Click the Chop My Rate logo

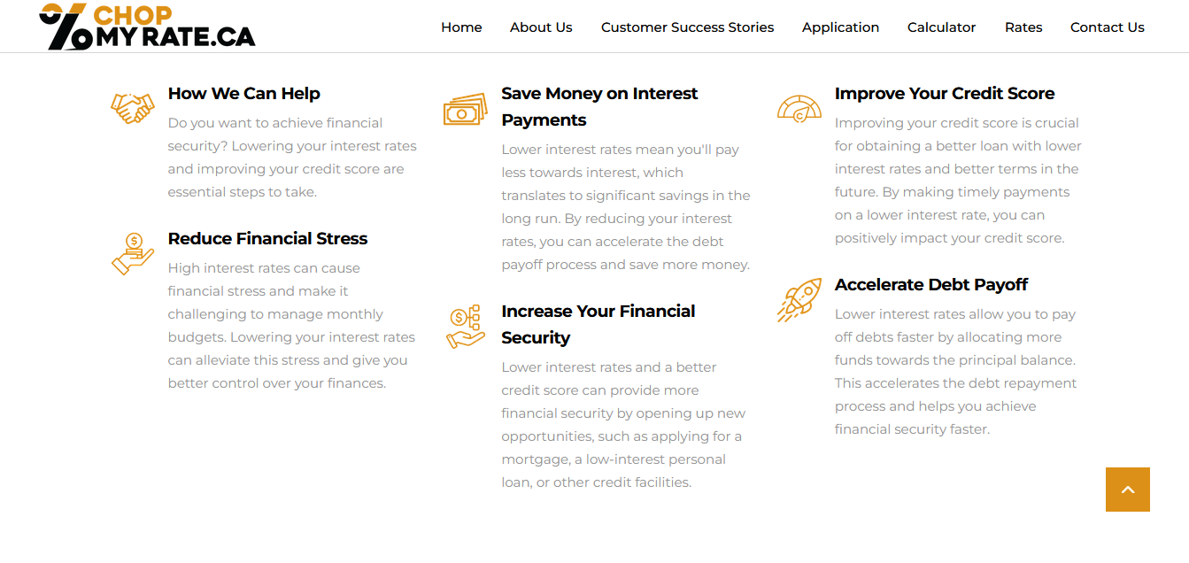(x=147, y=26)
